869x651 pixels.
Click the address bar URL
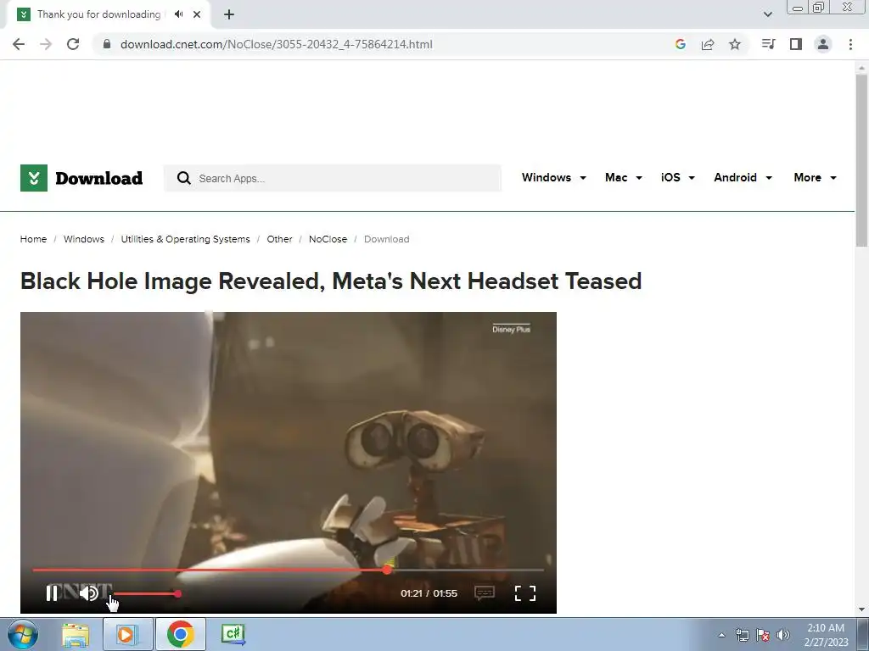point(276,44)
